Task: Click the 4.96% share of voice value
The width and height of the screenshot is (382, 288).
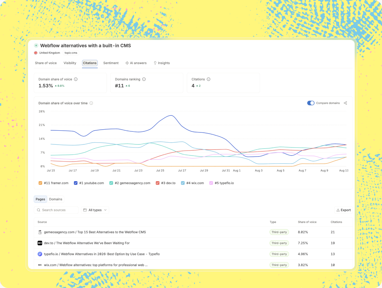Action: pos(303,254)
